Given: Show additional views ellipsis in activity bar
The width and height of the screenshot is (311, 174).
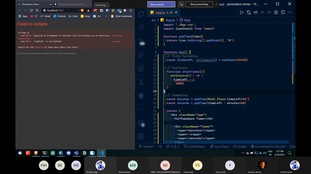Looking at the screenshot, I should pyautogui.click(x=141, y=109).
